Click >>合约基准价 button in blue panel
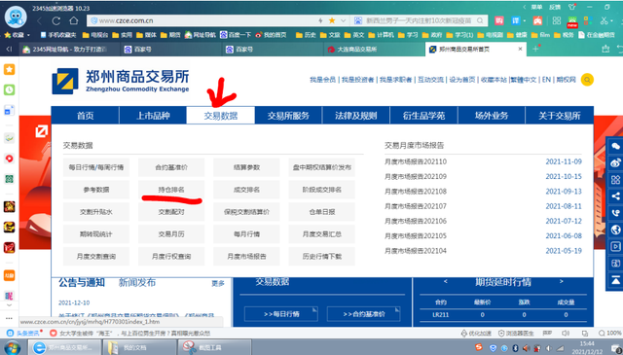 click(363, 314)
